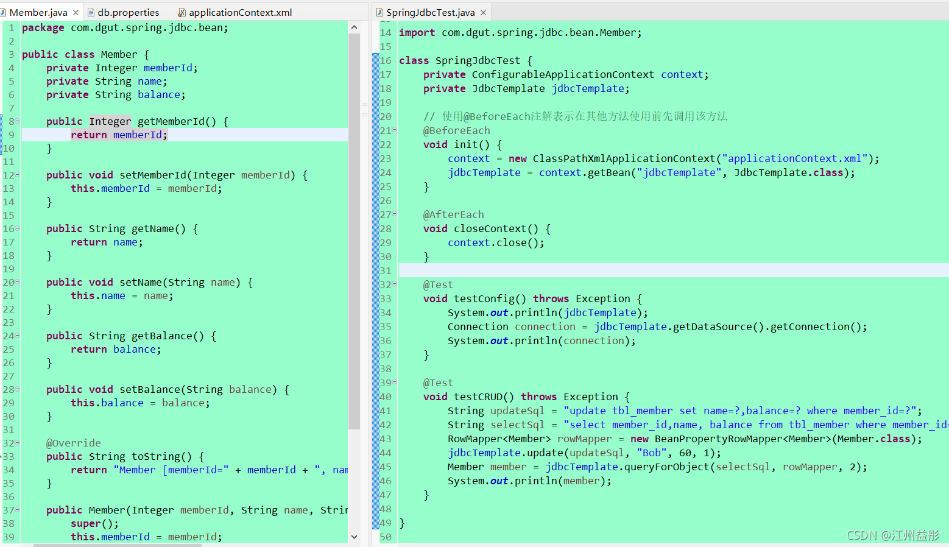
Task: Click the Member.java scrollbar down arrow
Action: click(x=354, y=537)
